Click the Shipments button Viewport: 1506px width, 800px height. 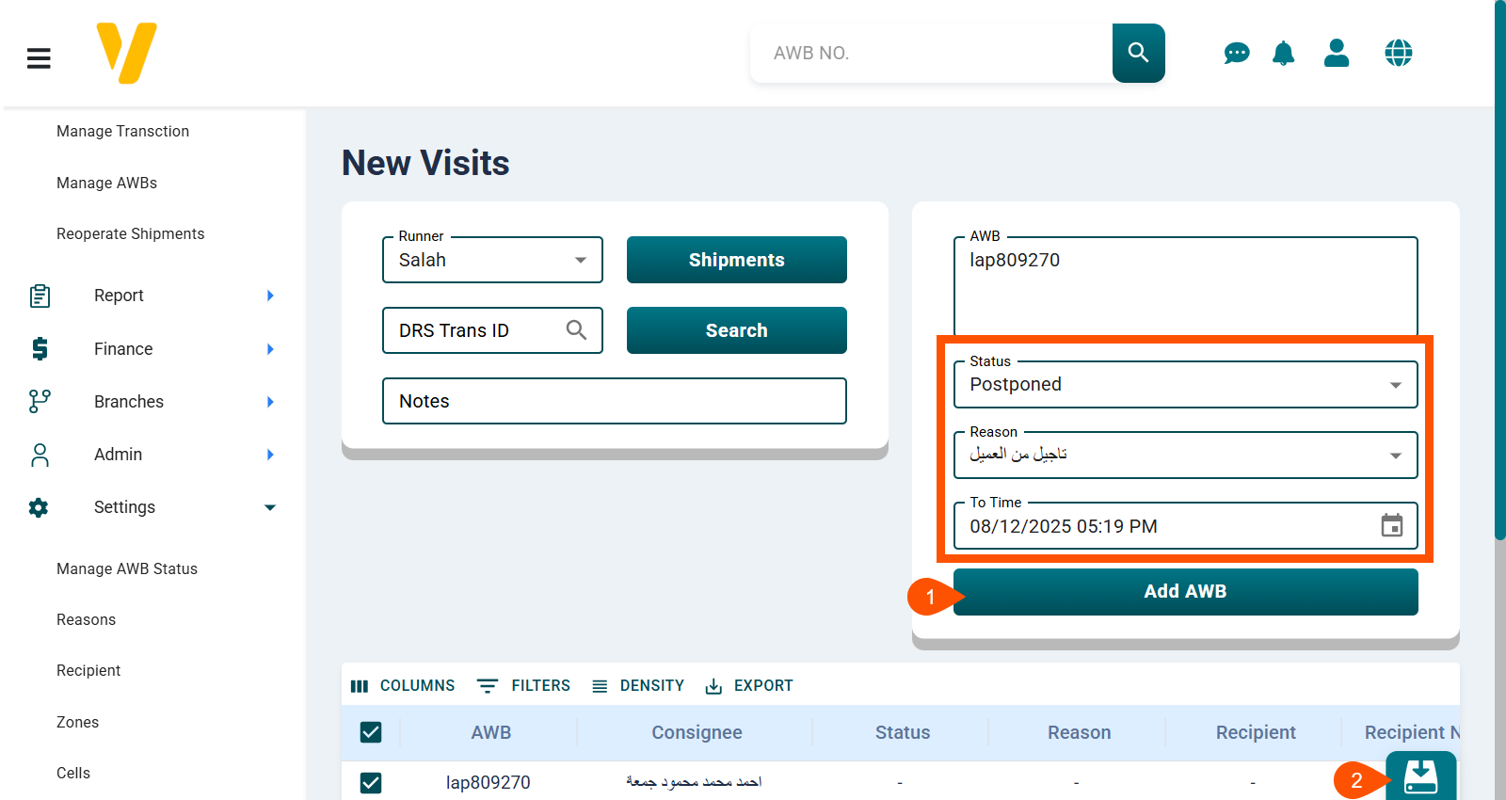click(x=736, y=260)
